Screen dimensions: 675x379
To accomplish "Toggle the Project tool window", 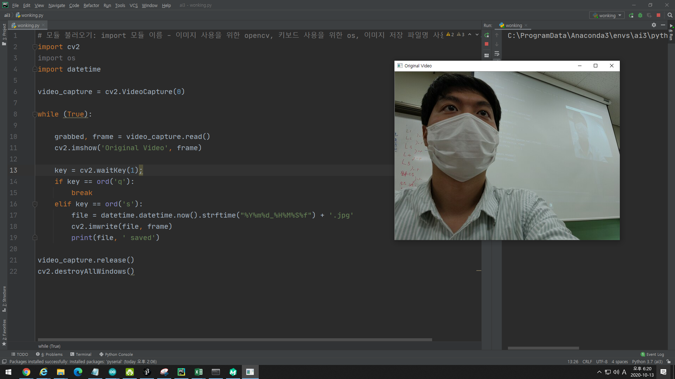I will coord(4,34).
